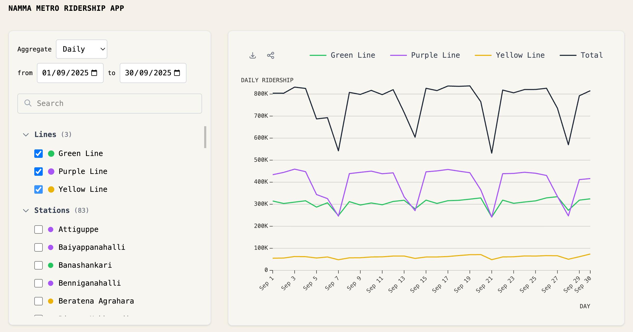Click the Yellow Line legend entry
This screenshot has height=332, width=633.
(510, 55)
